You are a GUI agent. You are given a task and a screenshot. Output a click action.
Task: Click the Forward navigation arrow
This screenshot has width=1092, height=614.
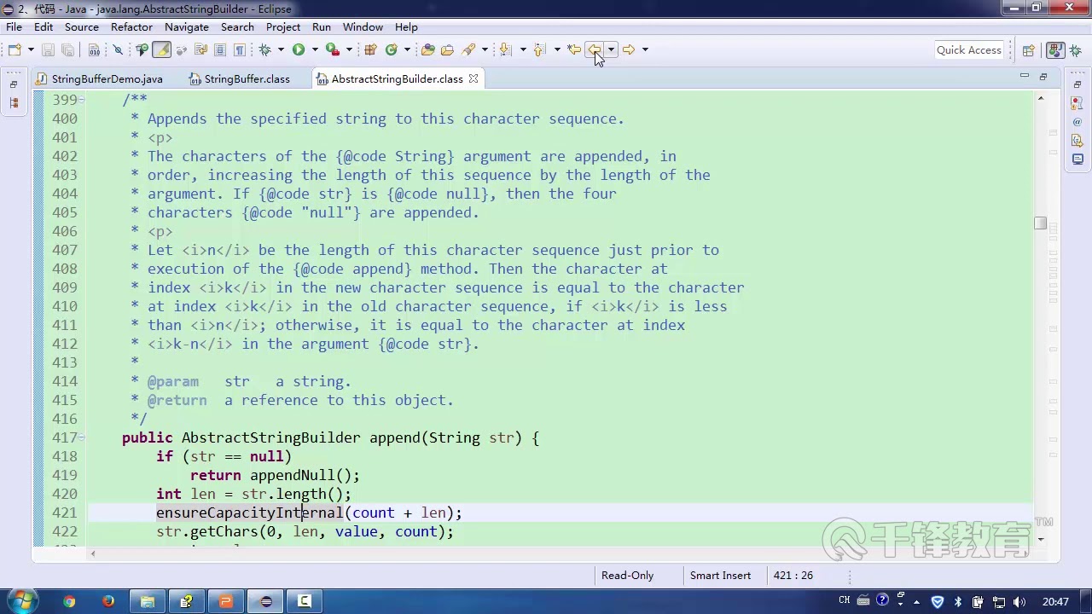629,49
